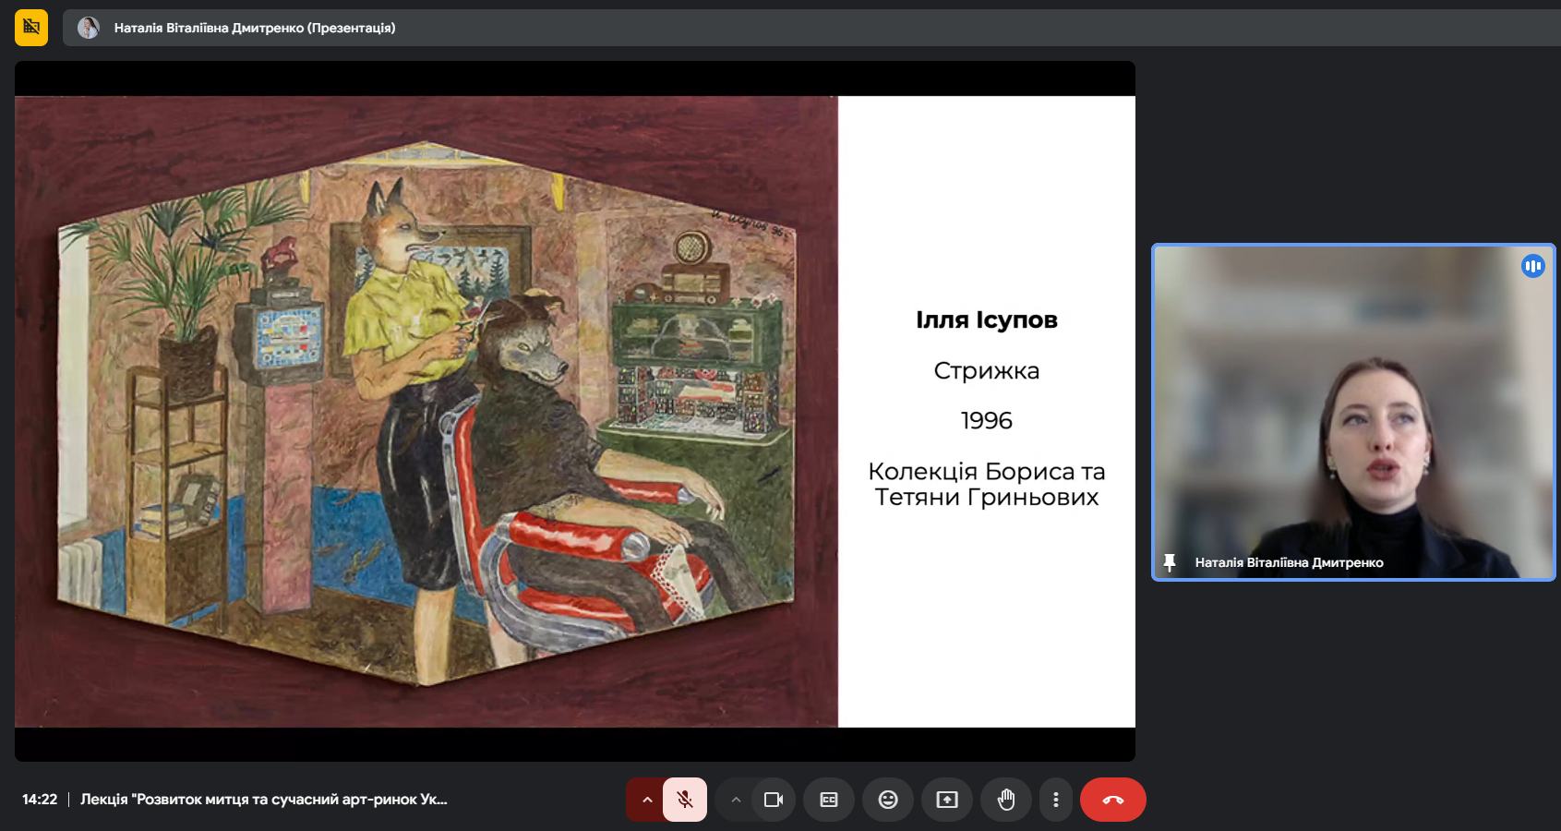The height and width of the screenshot is (831, 1561).
Task: Click the slide year '1996'
Action: 987,421
